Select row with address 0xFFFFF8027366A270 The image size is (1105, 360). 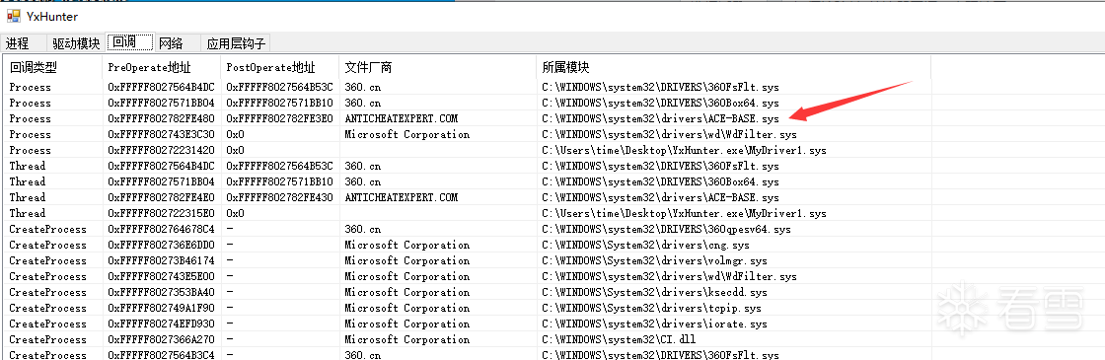[x=468, y=339]
